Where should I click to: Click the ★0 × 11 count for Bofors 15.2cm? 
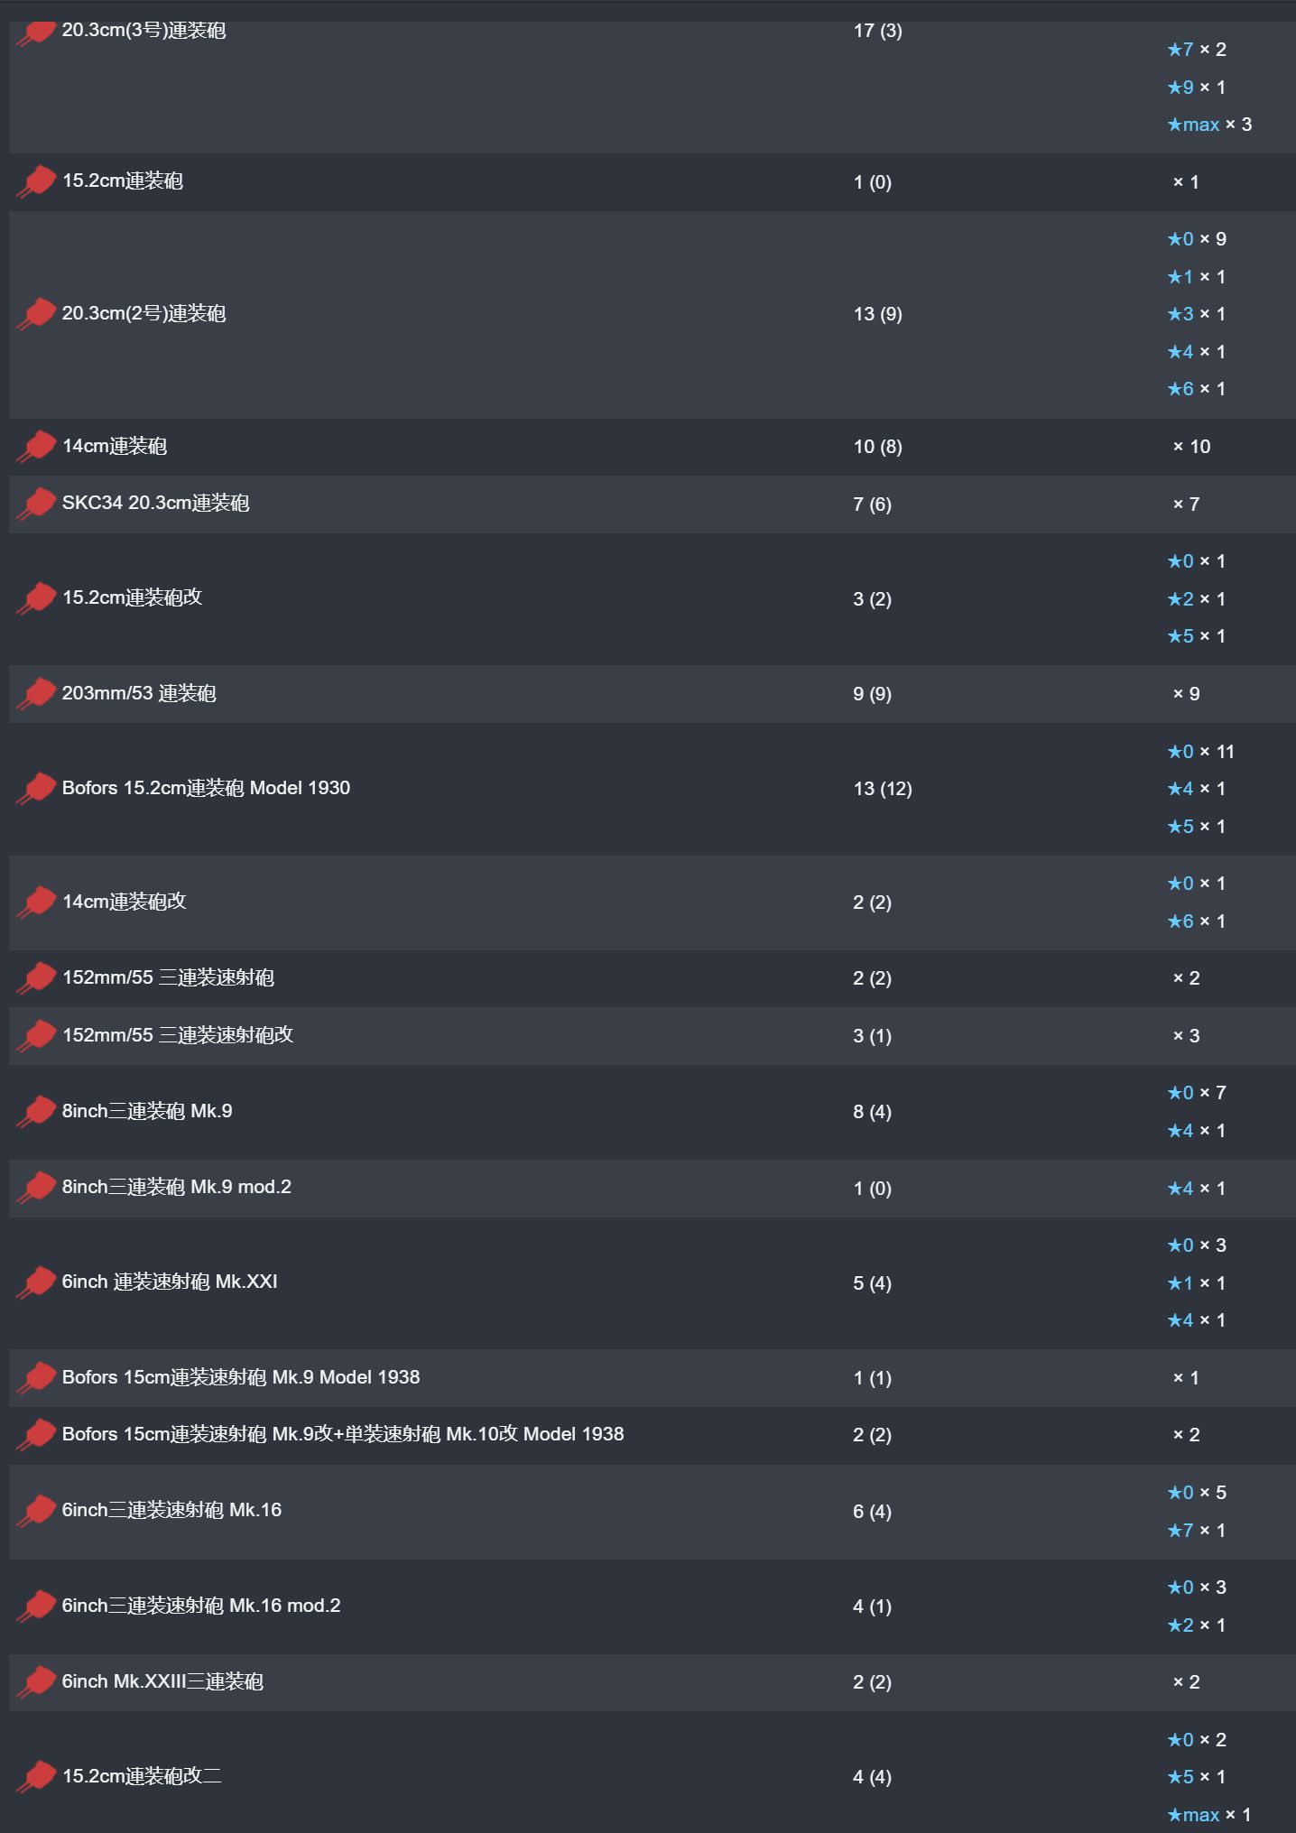pos(1200,752)
